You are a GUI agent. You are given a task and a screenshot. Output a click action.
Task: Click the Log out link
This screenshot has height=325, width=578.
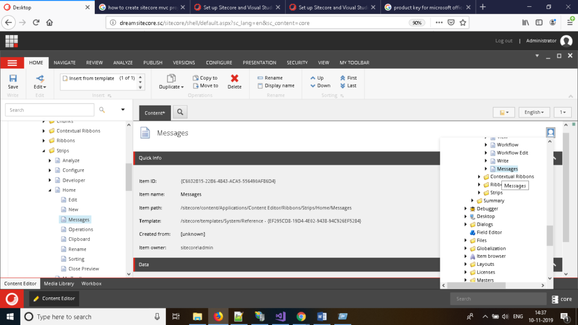[x=503, y=41]
